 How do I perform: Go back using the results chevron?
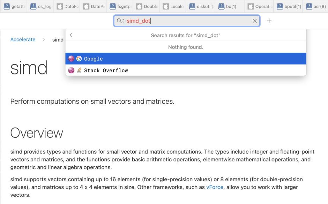[71, 35]
